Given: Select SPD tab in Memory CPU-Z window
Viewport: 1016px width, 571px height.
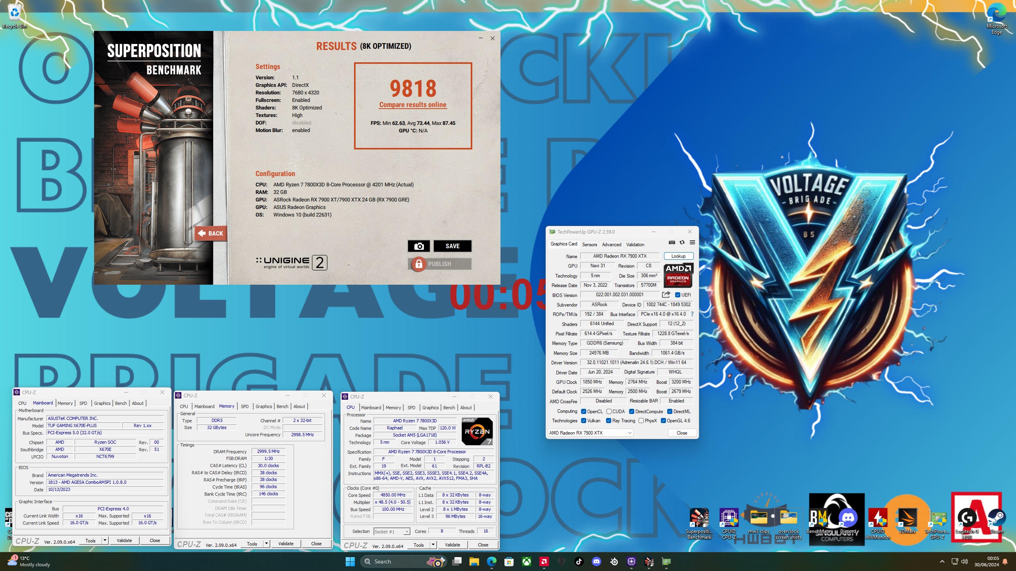Looking at the screenshot, I should (x=244, y=406).
